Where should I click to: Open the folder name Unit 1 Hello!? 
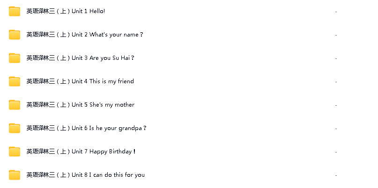(66, 11)
